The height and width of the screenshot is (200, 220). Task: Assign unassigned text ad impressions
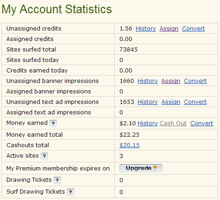click(x=171, y=102)
